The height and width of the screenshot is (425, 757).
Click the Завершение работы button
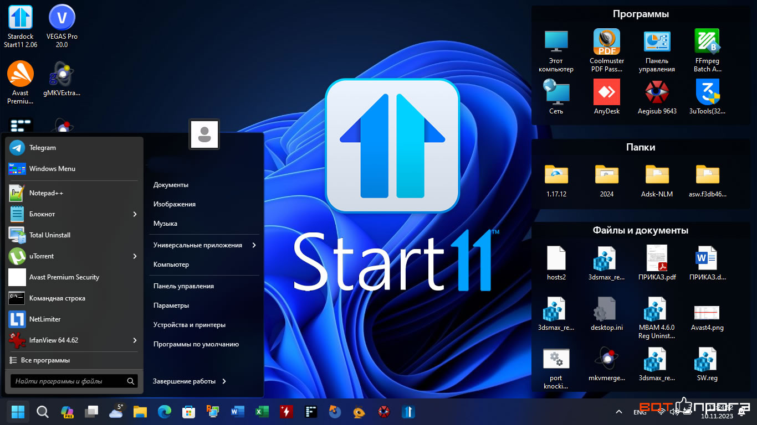(185, 381)
